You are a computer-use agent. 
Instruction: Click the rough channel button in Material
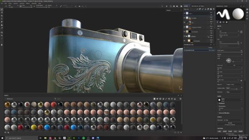click(230, 131)
